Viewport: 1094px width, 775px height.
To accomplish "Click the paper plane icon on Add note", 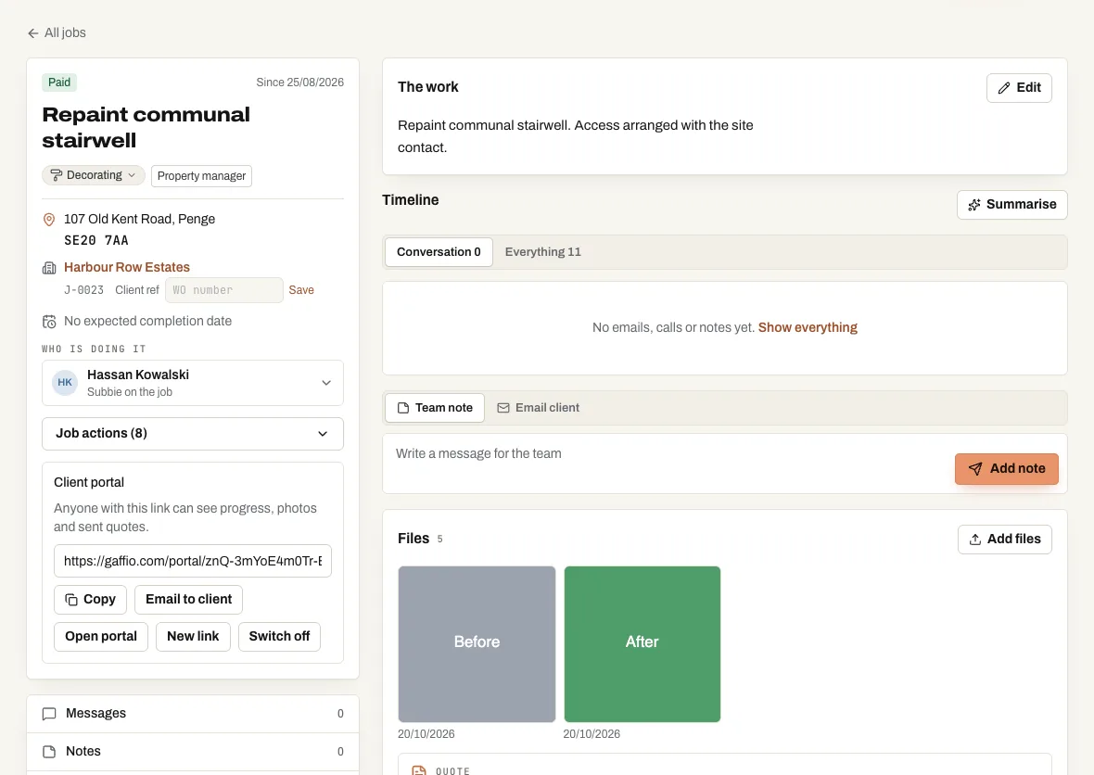I will point(975,469).
